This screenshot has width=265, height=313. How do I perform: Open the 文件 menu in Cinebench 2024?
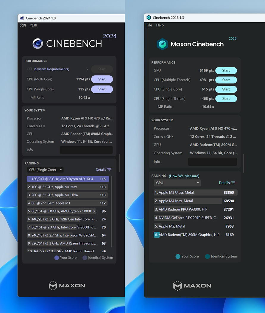(x=23, y=25)
